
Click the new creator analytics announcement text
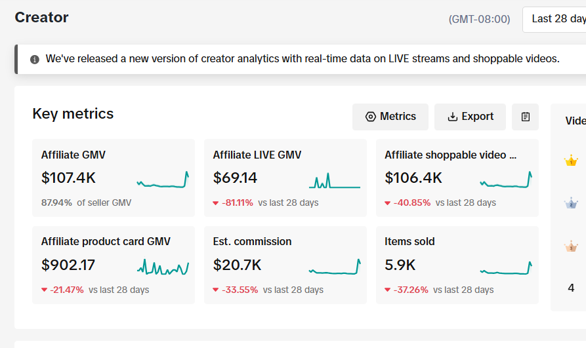point(303,59)
